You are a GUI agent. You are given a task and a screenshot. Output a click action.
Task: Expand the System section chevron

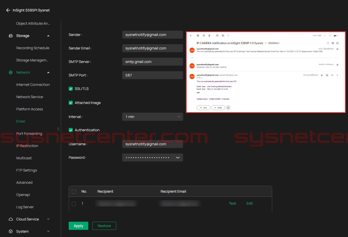click(48, 231)
